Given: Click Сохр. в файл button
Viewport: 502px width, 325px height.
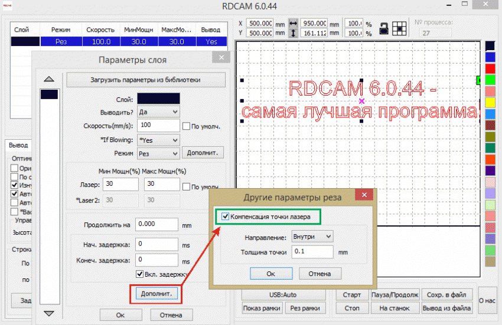Looking at the screenshot, I should [446, 294].
